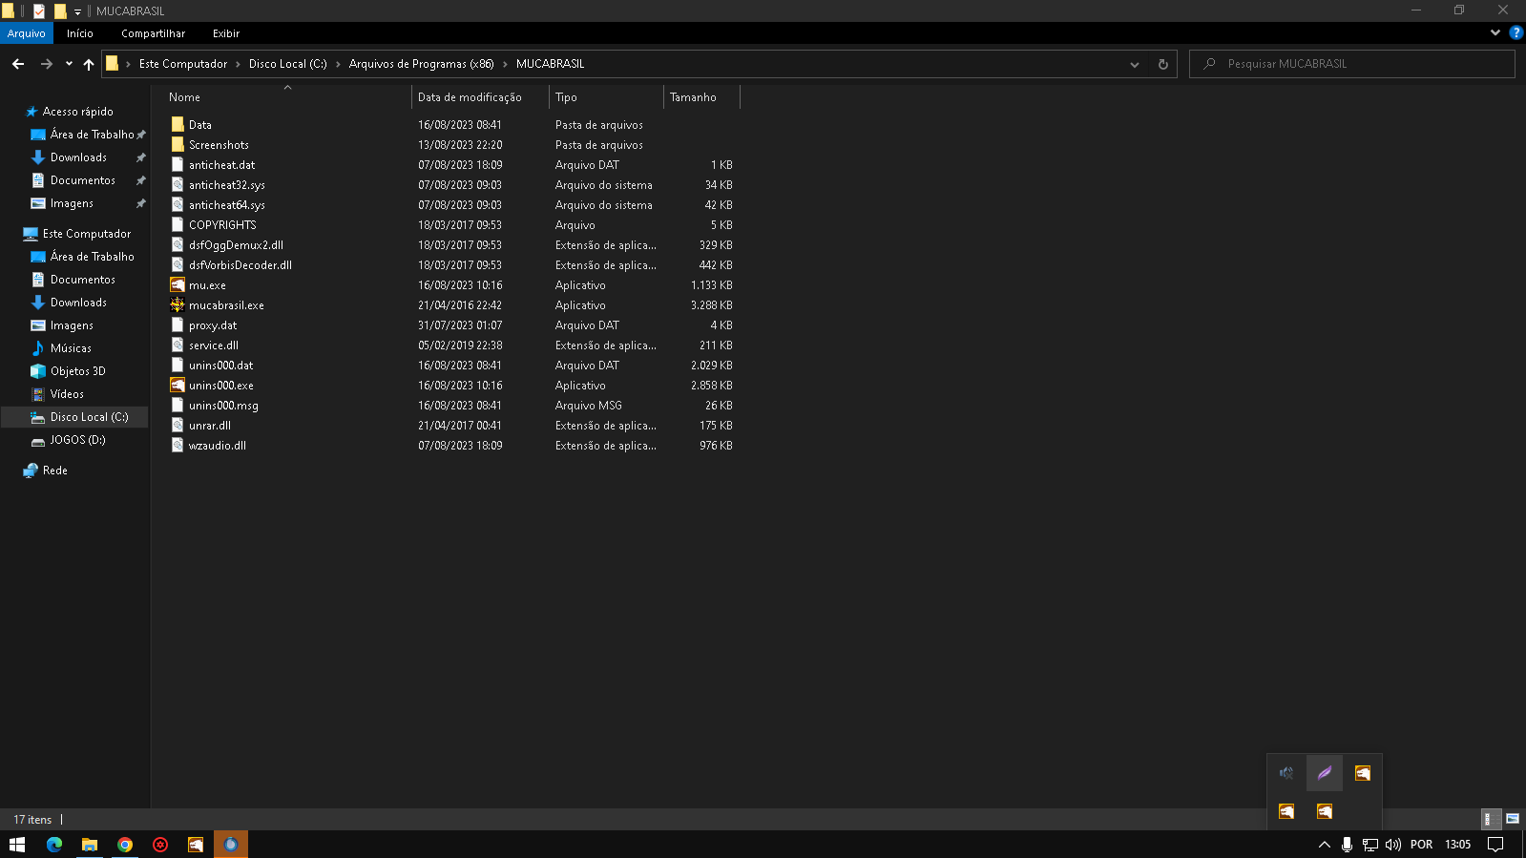The width and height of the screenshot is (1526, 858).
Task: Switch to large icons view button
Action: coord(1513,819)
